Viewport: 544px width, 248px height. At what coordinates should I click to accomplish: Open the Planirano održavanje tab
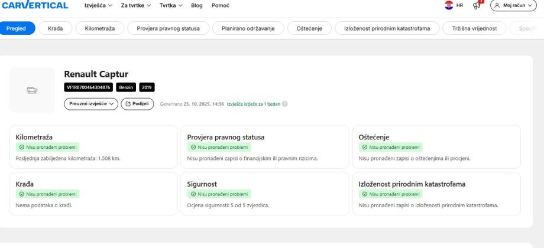click(x=248, y=28)
